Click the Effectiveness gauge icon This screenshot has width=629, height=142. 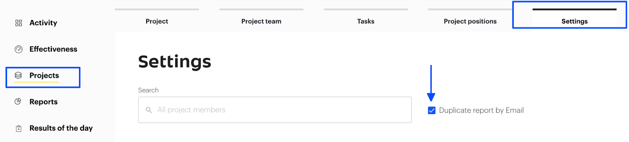point(18,49)
